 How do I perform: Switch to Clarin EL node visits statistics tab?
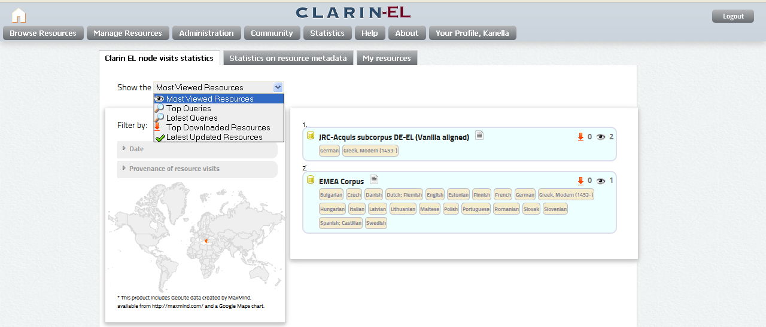pyautogui.click(x=159, y=58)
